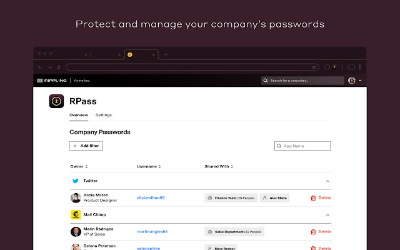Click the magnifier icon in coworker search

(266, 81)
